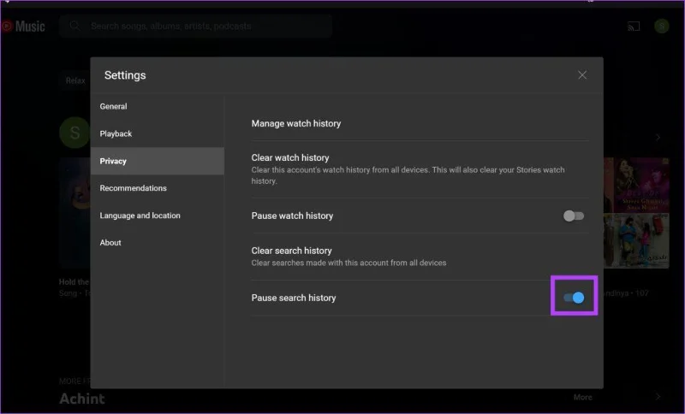Screen dimensions: 685x414
Task: Open the Playback settings section
Action: coord(158,134)
